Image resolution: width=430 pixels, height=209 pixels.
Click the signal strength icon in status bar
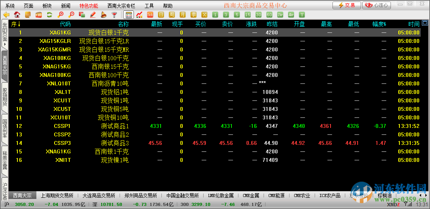click(x=410, y=204)
